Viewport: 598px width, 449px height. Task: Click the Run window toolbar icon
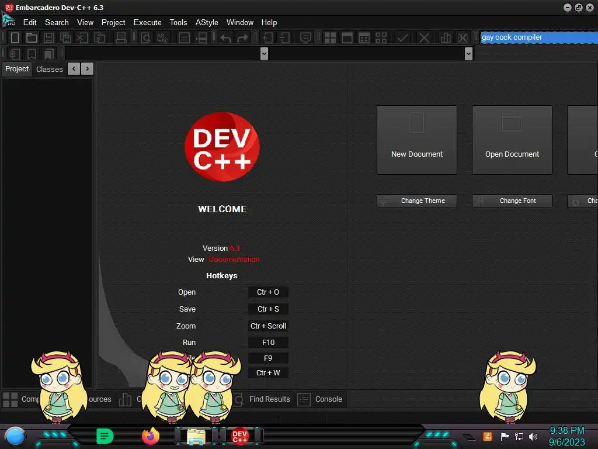pos(347,38)
